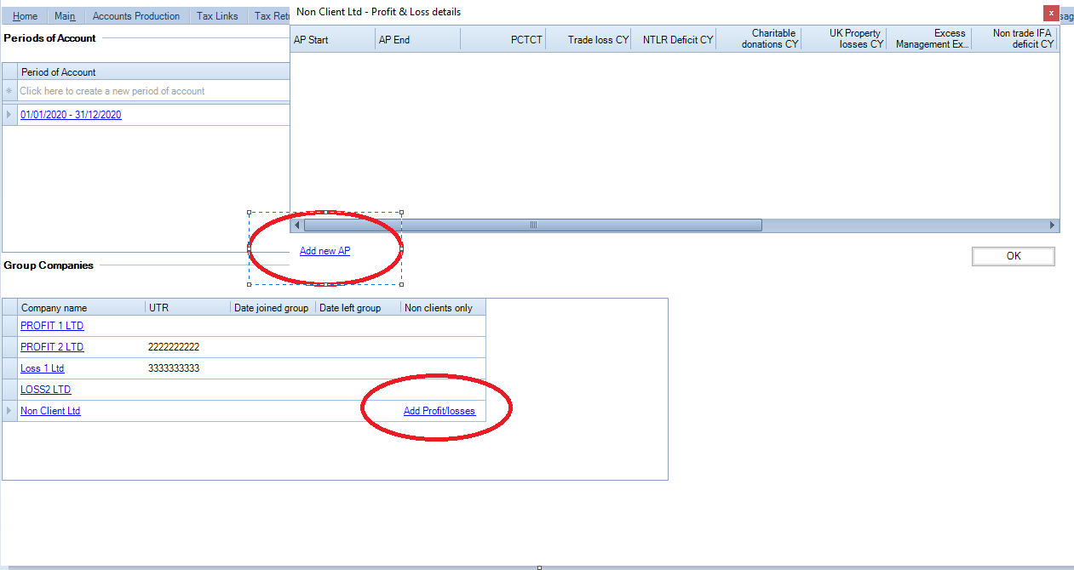Select UTR cell 2222222222
This screenshot has width=1074, height=570.
pos(188,347)
